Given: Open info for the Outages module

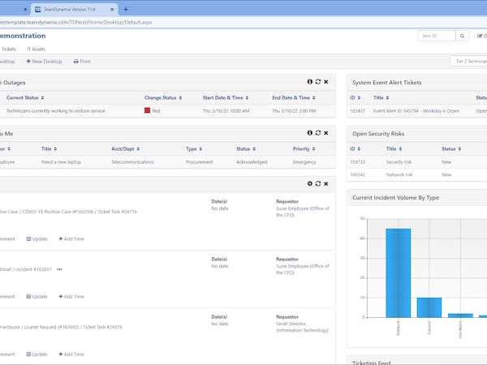Looking at the screenshot, I should click(x=310, y=82).
